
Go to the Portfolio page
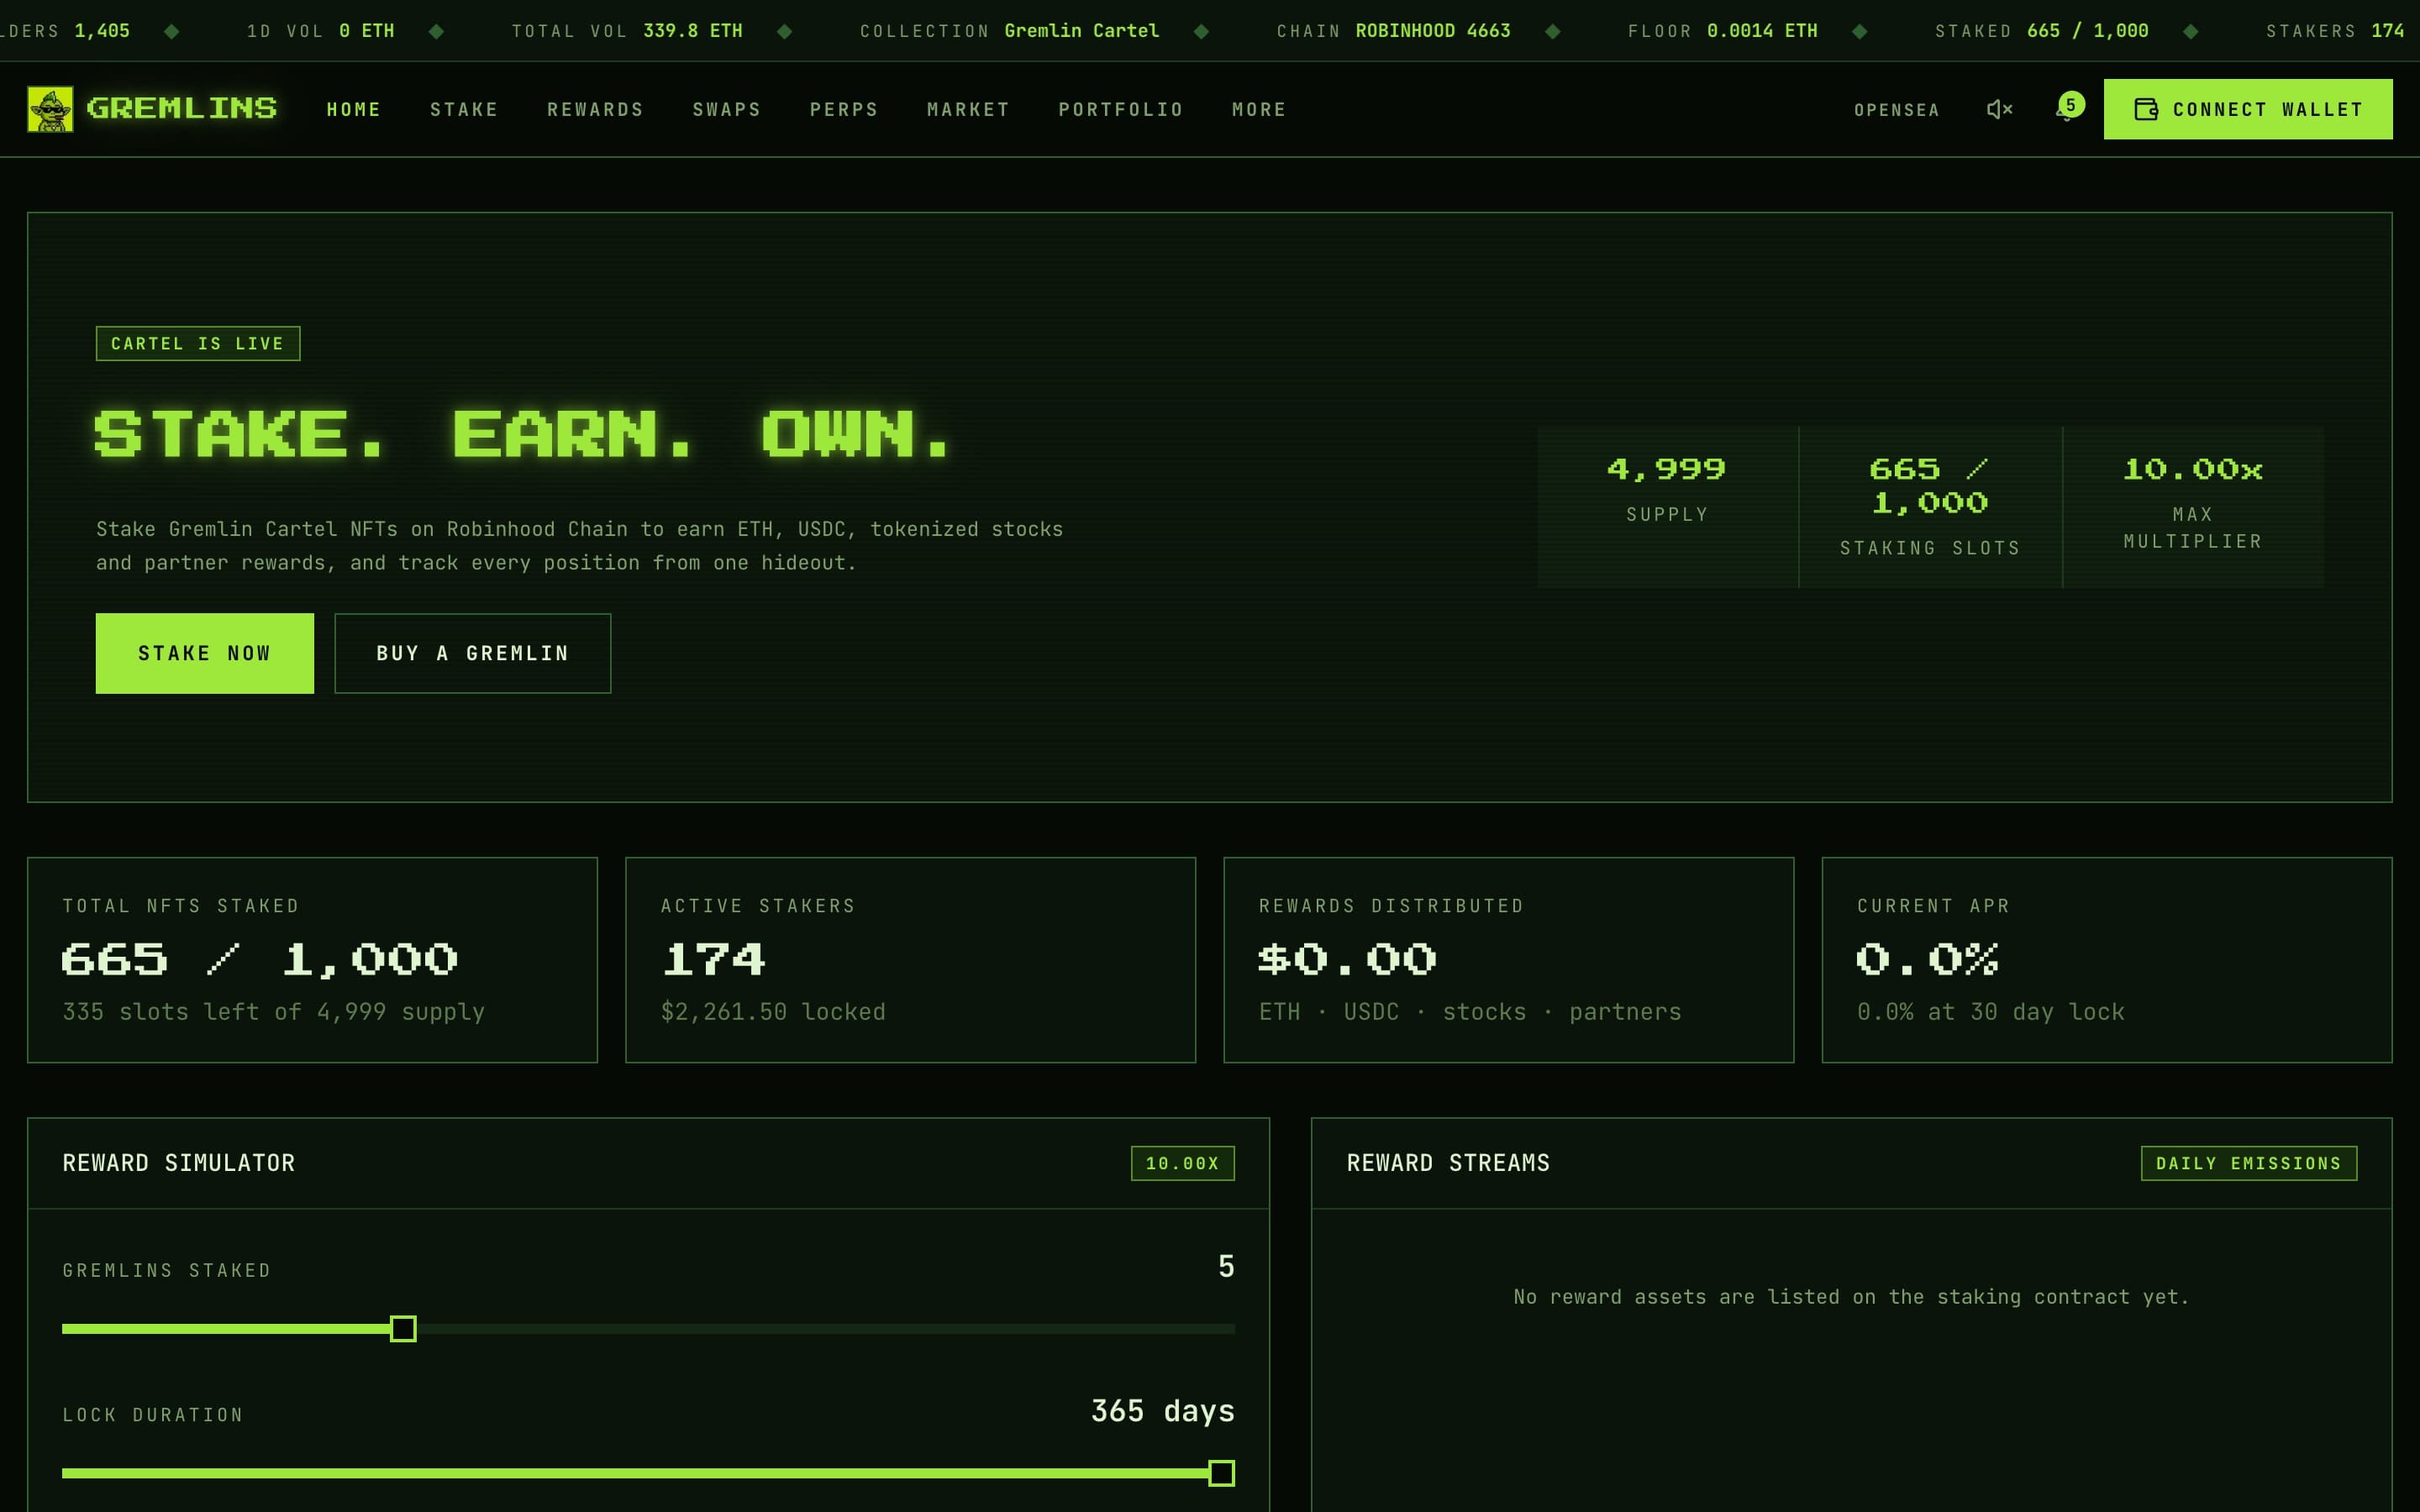pos(1121,110)
